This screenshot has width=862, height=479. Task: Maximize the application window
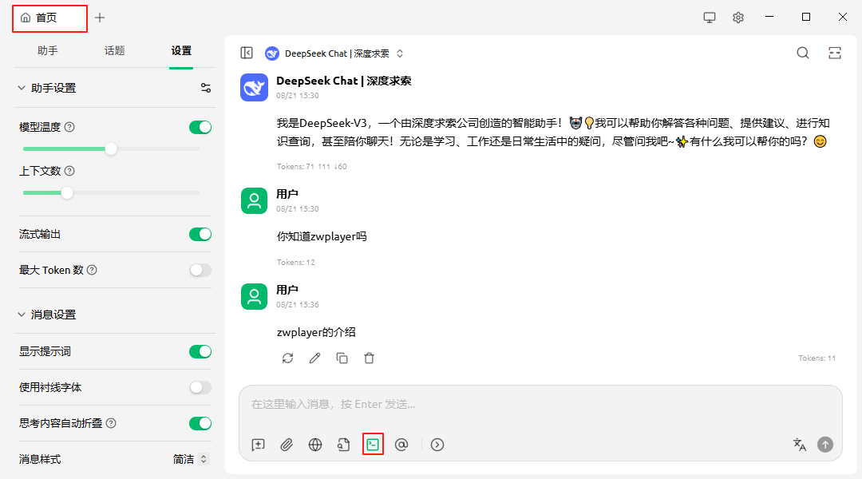[806, 17]
